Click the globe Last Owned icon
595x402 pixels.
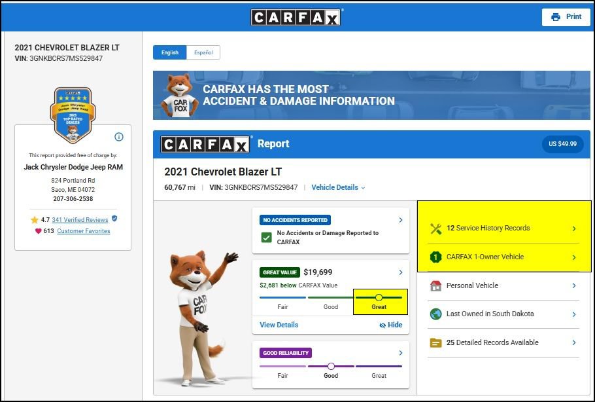pyautogui.click(x=435, y=314)
